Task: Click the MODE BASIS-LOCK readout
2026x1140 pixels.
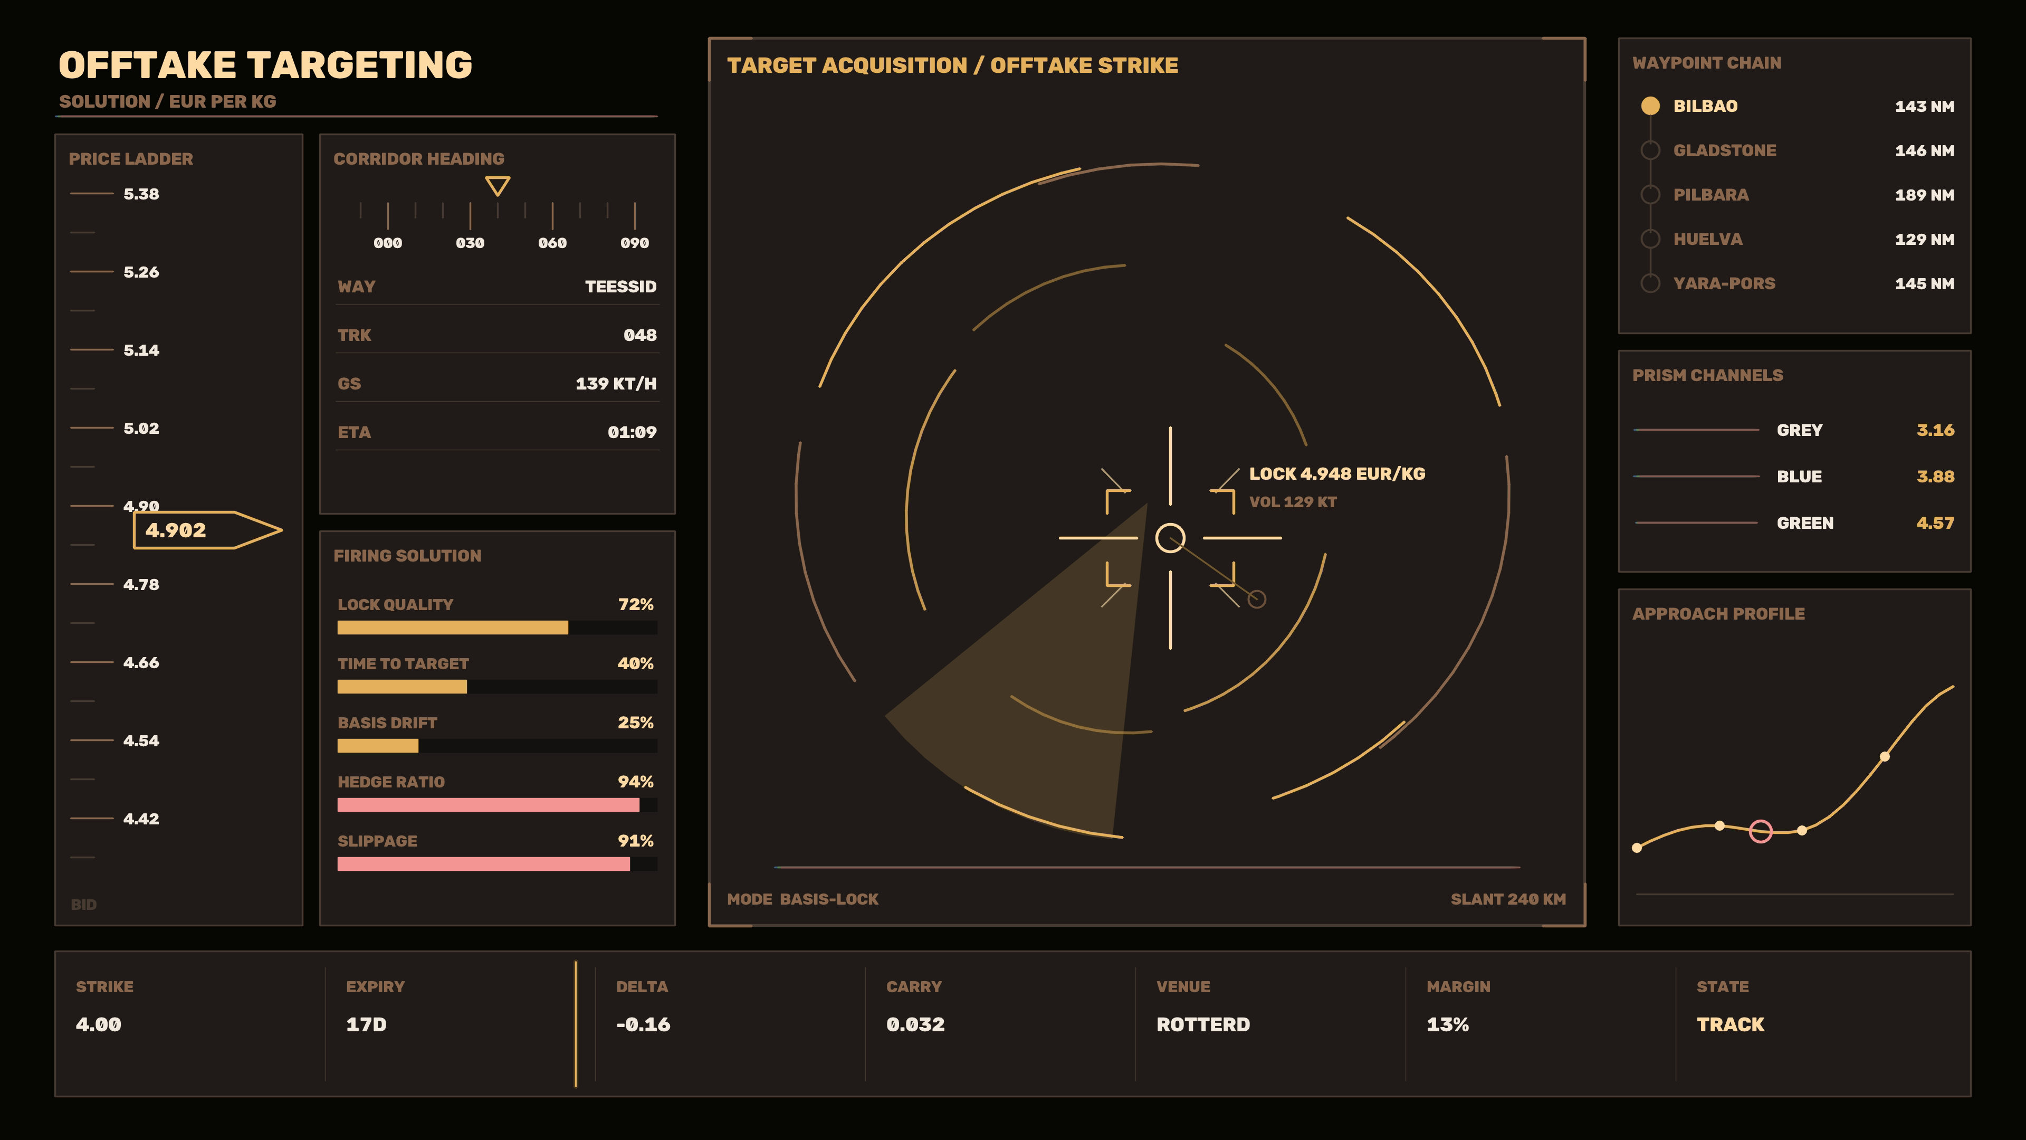Action: pos(802,899)
